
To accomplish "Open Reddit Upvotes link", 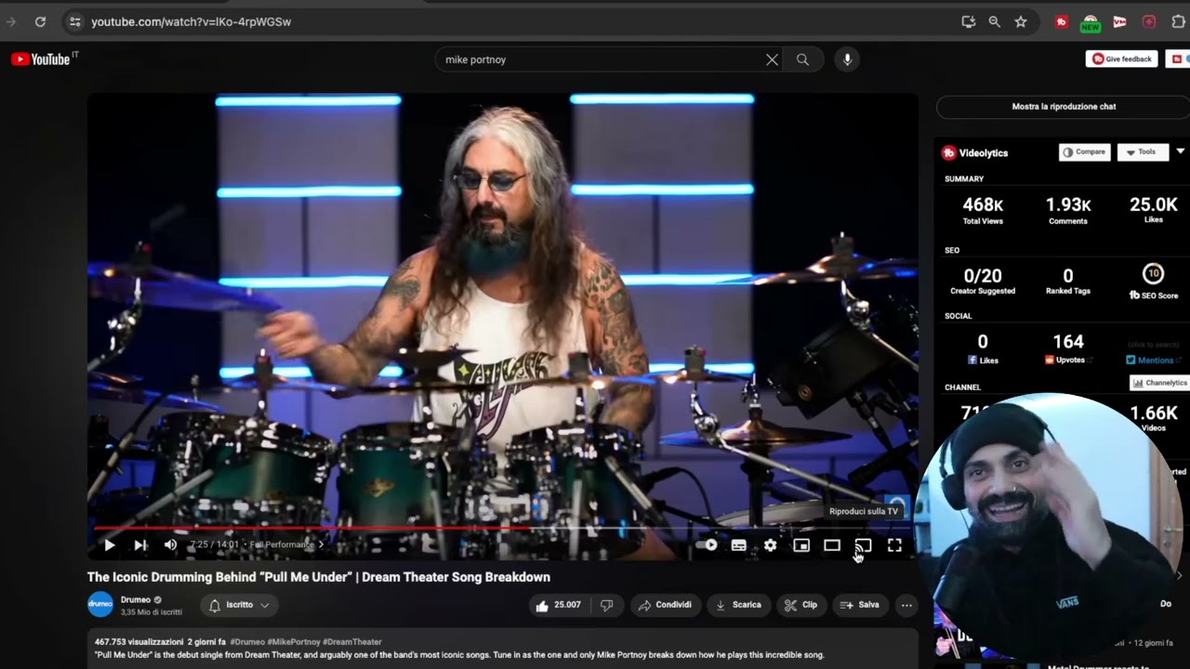I will (x=1068, y=348).
